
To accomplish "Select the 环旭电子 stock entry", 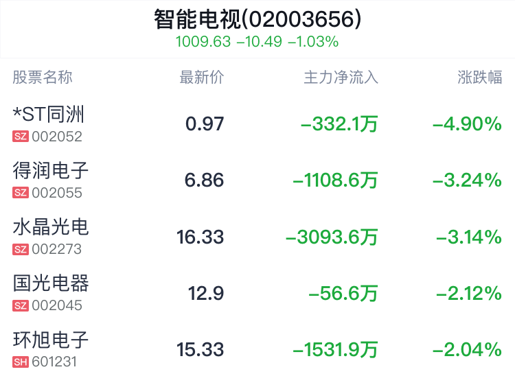I will tap(257, 349).
